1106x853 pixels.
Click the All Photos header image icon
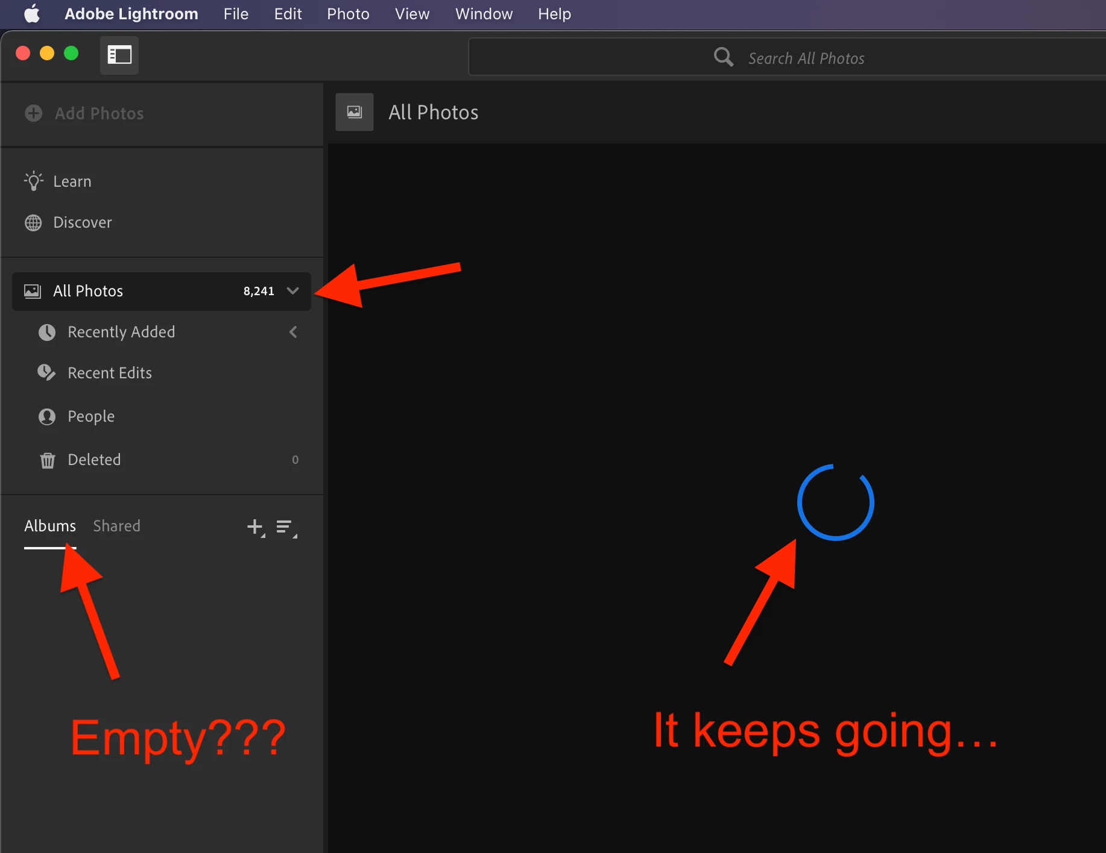pos(355,112)
